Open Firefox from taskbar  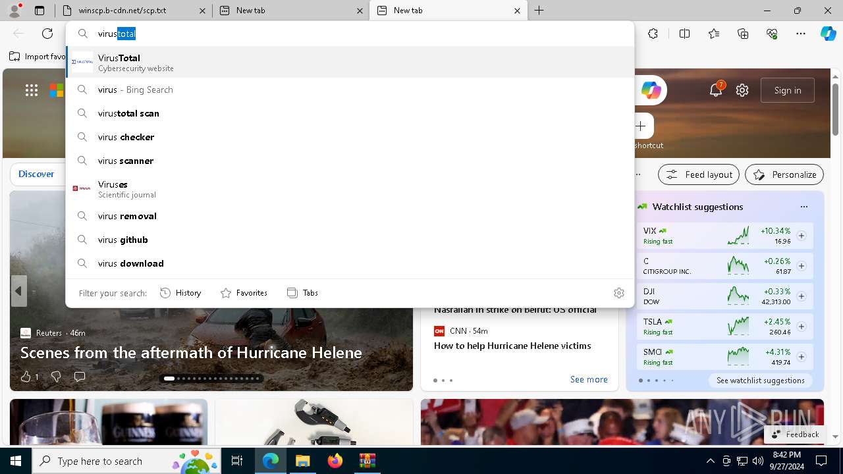[335, 461]
